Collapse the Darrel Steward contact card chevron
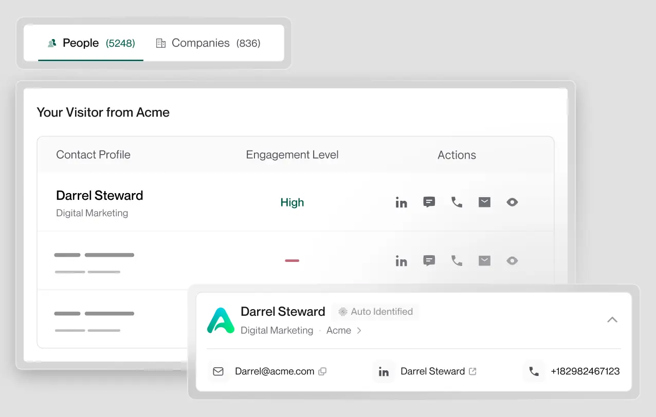 (612, 319)
